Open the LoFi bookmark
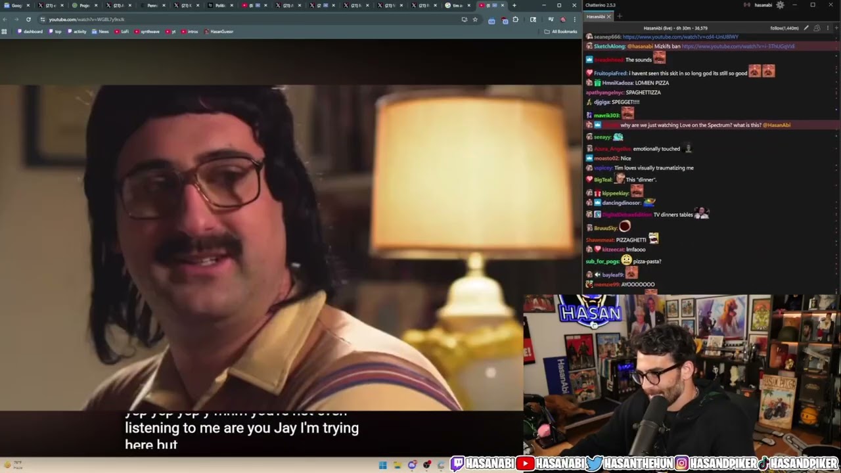841x473 pixels. [x=122, y=32]
